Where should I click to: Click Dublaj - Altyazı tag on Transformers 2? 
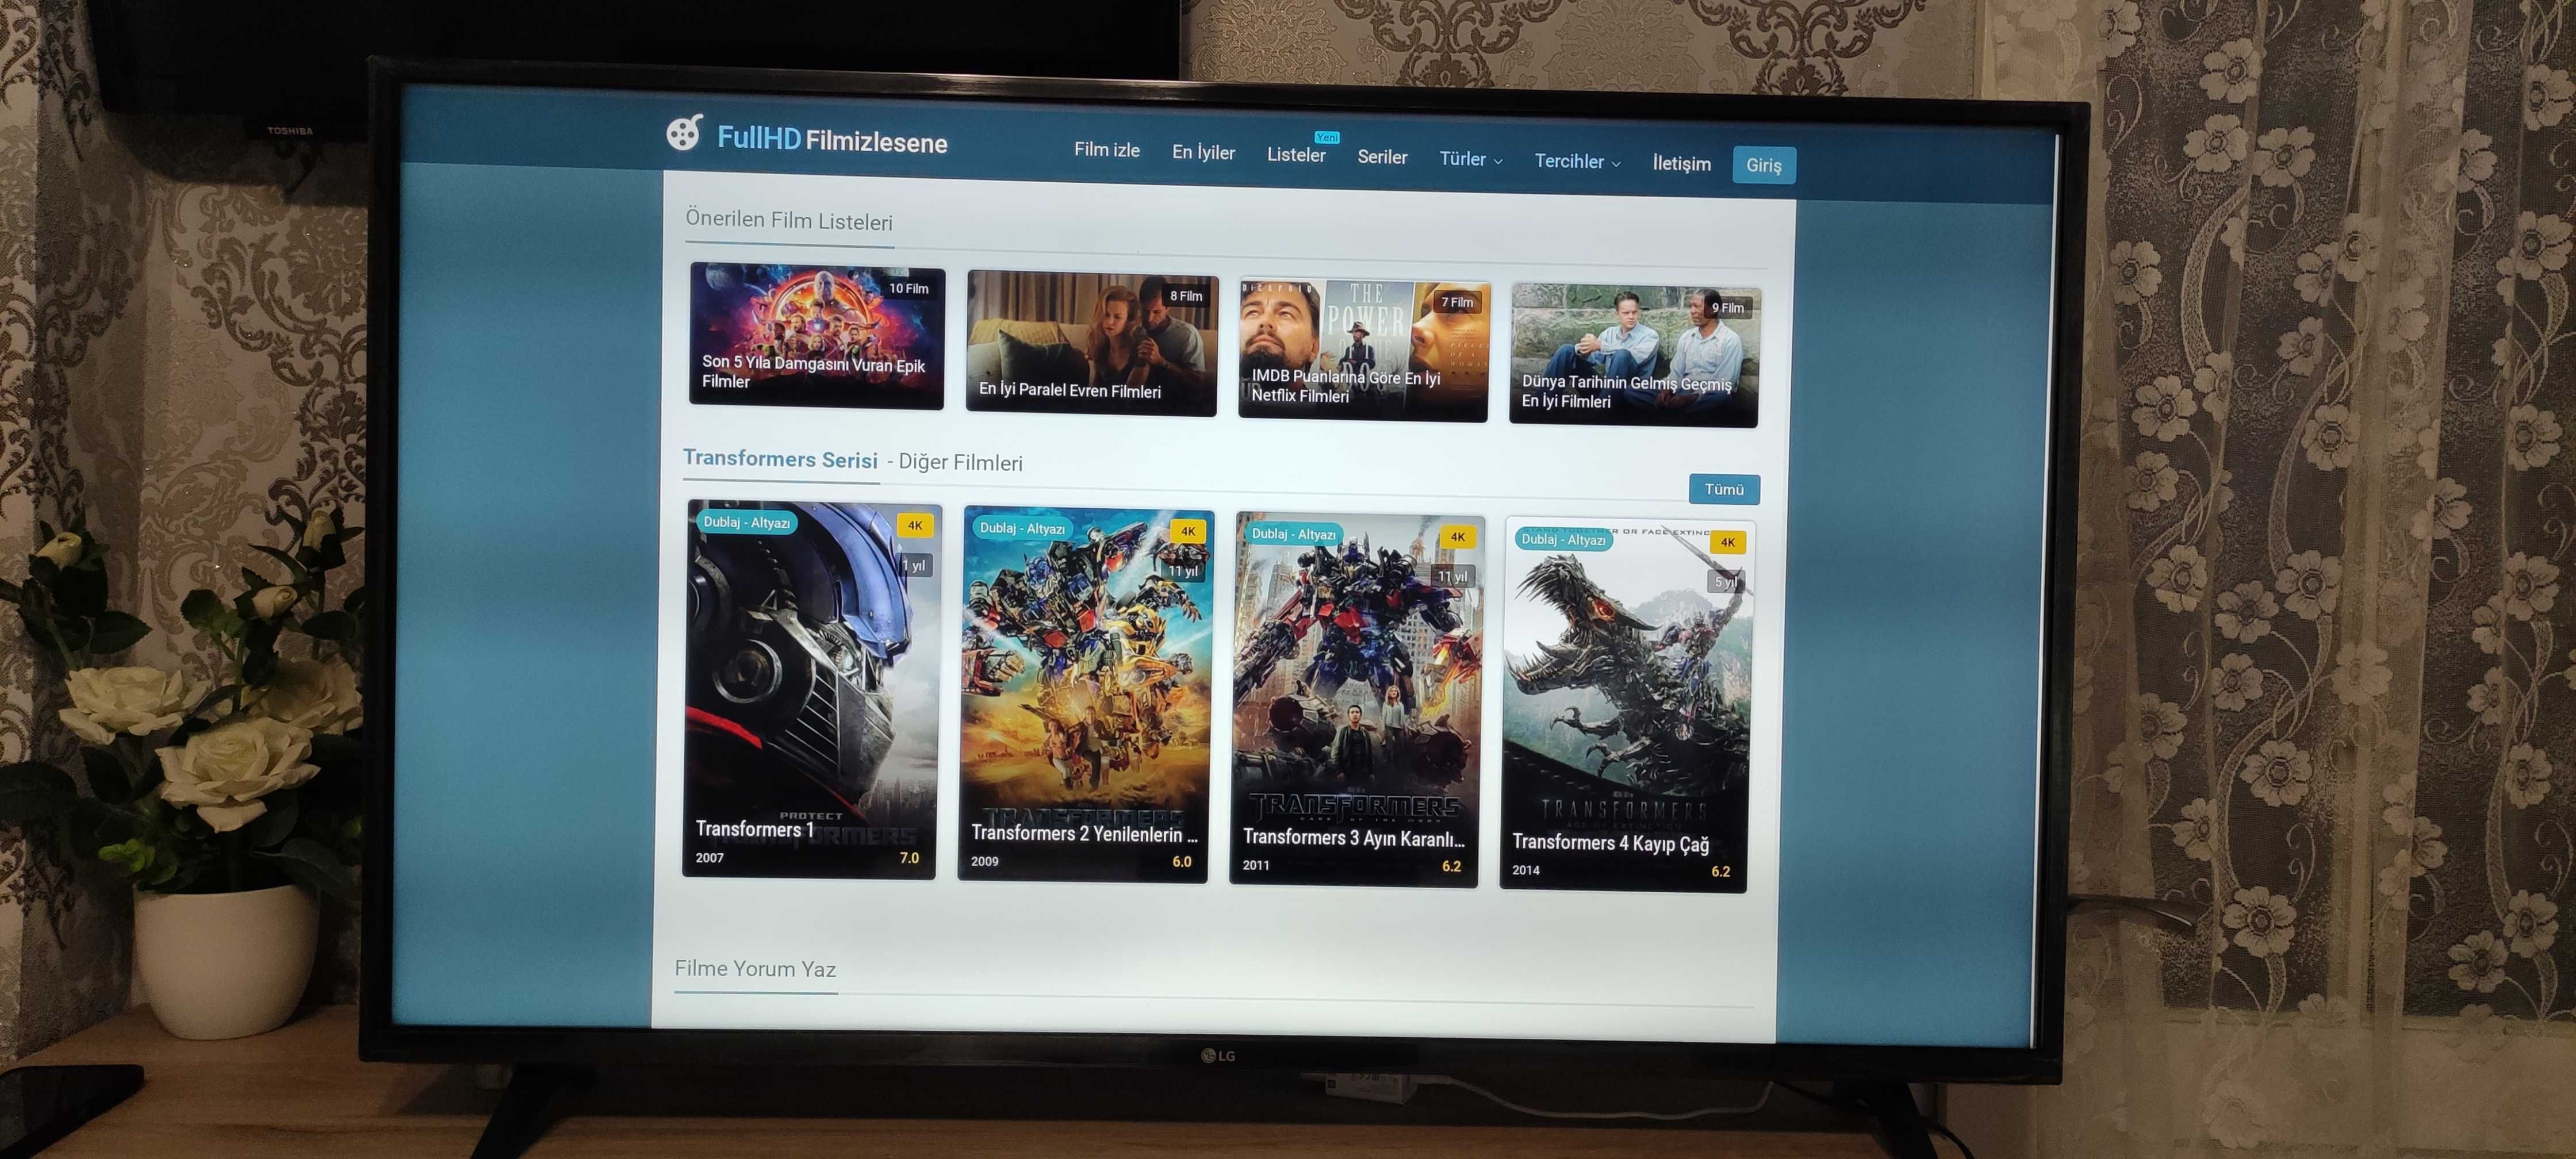tap(1022, 528)
